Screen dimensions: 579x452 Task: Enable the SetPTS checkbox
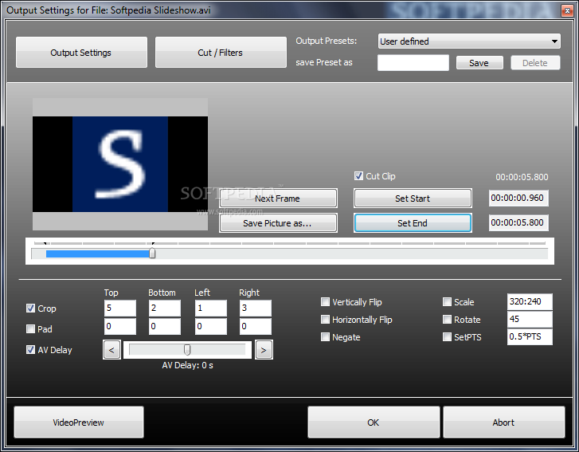[447, 337]
